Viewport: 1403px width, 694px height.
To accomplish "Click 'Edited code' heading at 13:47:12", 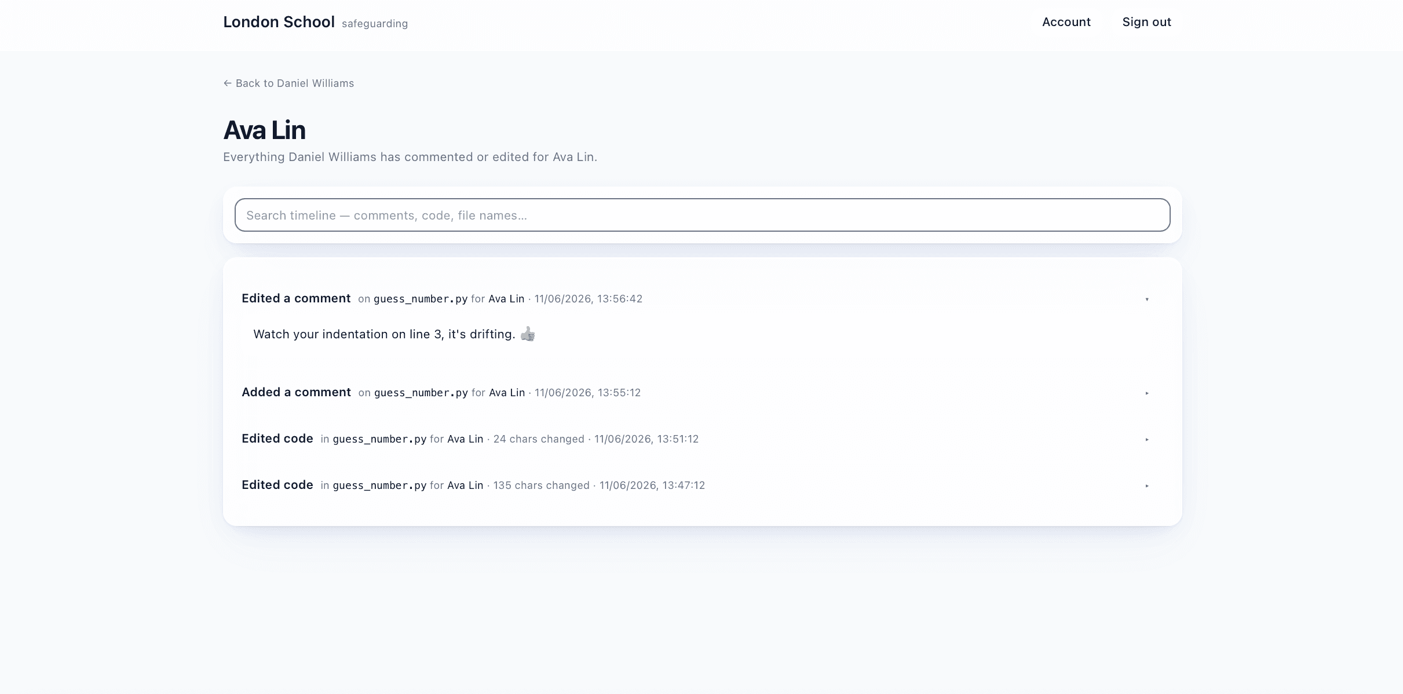I will [x=277, y=485].
